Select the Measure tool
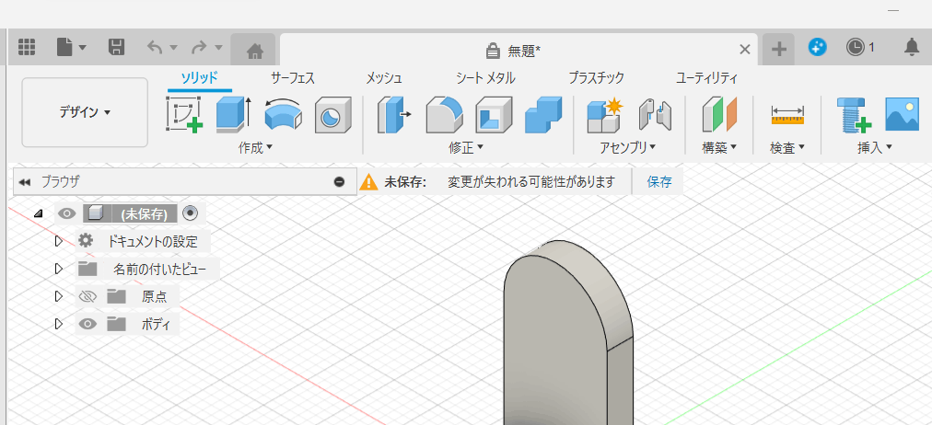The image size is (932, 425). pyautogui.click(x=787, y=114)
